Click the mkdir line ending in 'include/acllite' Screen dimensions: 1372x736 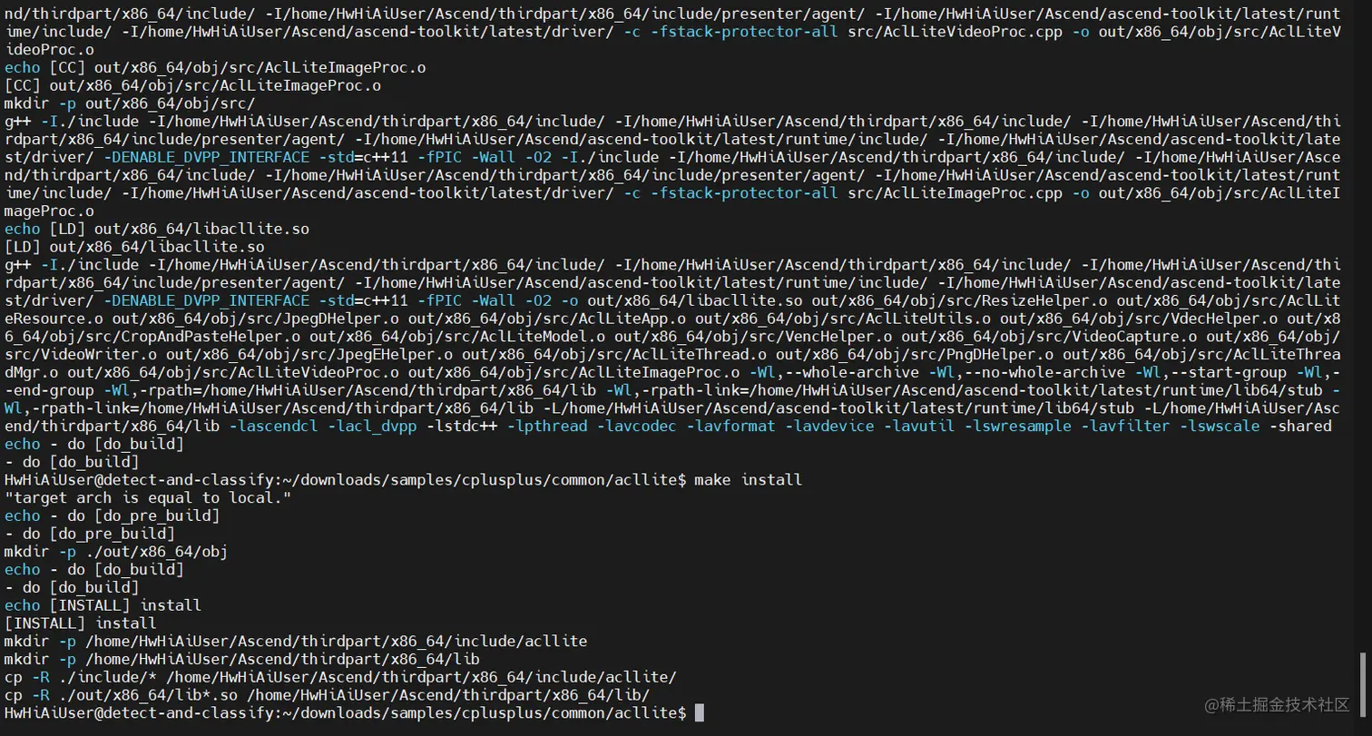(296, 641)
